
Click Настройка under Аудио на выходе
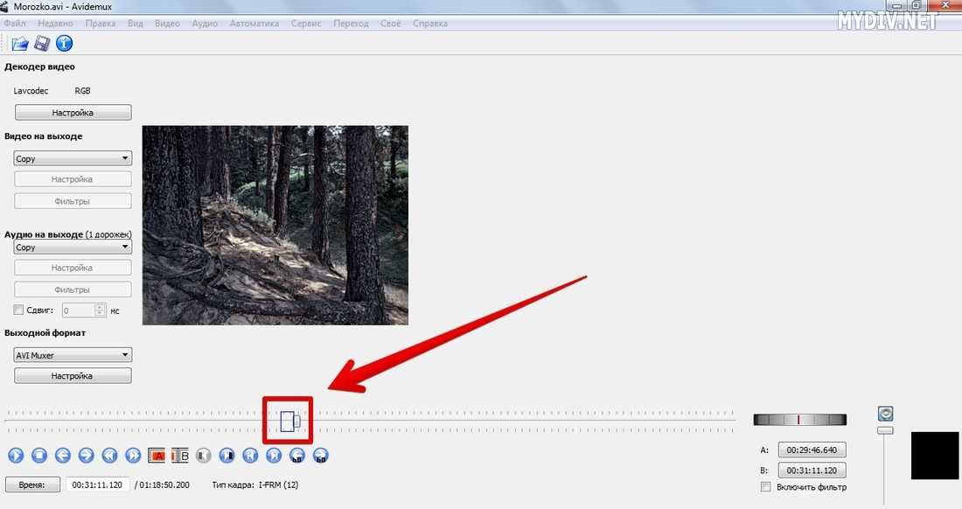[x=73, y=268]
